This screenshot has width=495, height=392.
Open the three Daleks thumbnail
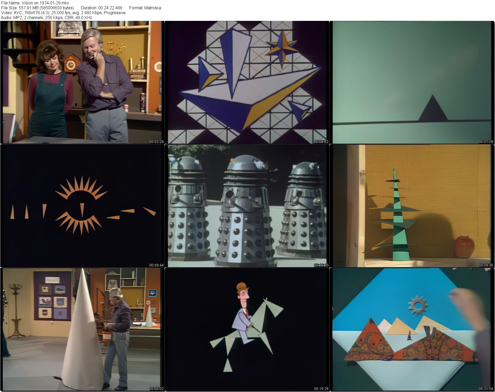tap(247, 206)
